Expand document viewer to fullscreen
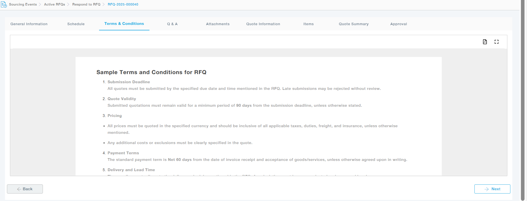 tap(496, 42)
